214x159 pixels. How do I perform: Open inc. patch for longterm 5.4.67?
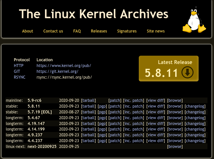coord(133,118)
